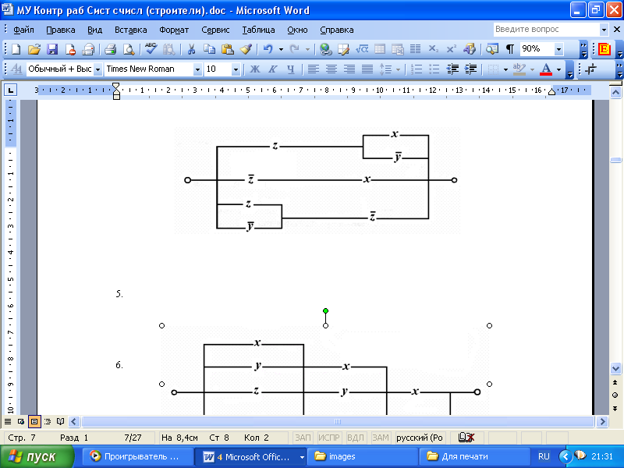Open a file with the folder icon
This screenshot has height=468, width=624.
[x=34, y=49]
